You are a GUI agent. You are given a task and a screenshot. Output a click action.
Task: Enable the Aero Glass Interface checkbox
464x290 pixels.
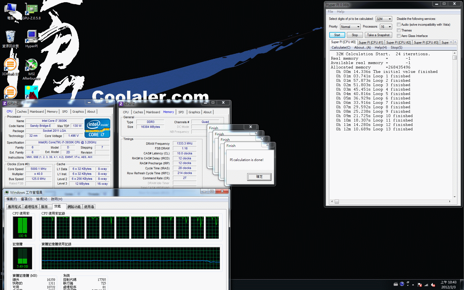pyautogui.click(x=399, y=36)
